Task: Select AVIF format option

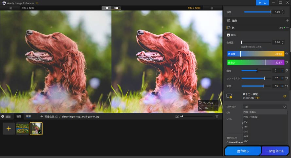Action: (x=265, y=136)
